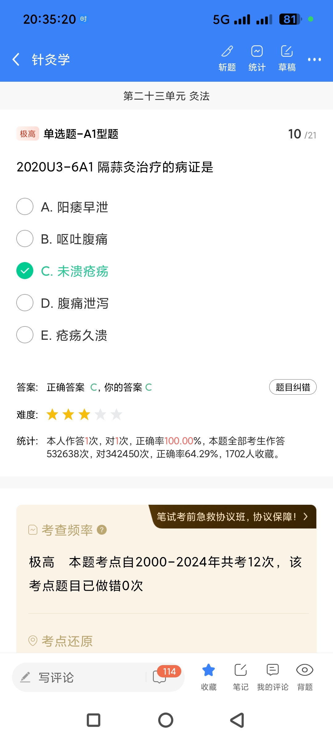
Task: Select option E 疮疡久溃
Action: tap(25, 335)
